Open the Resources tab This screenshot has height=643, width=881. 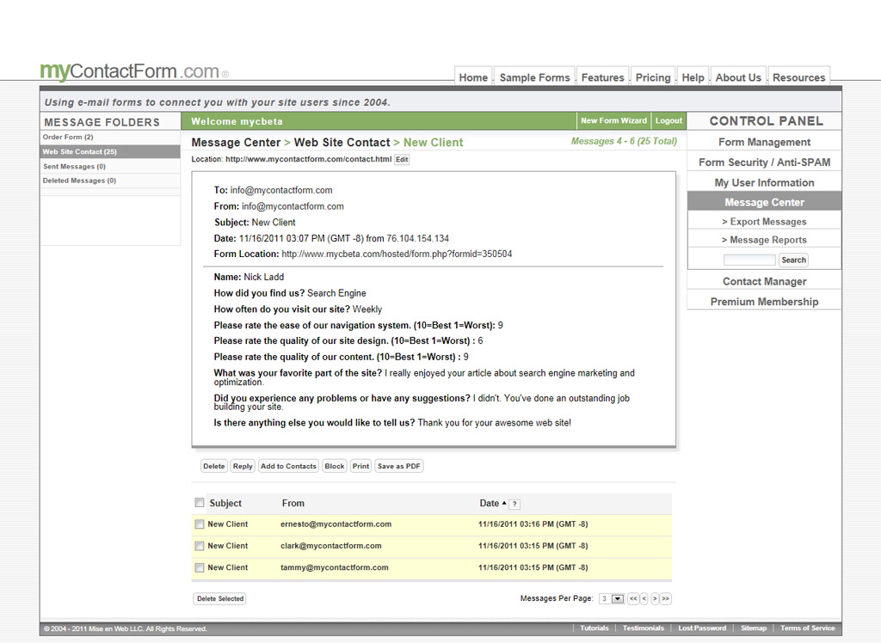pyautogui.click(x=799, y=77)
